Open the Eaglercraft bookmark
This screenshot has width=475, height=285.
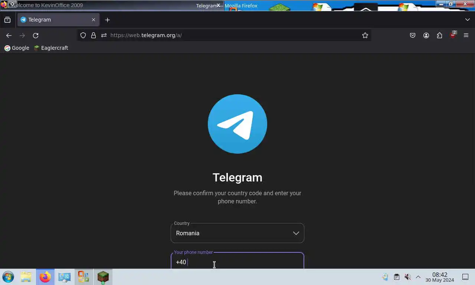click(x=51, y=48)
